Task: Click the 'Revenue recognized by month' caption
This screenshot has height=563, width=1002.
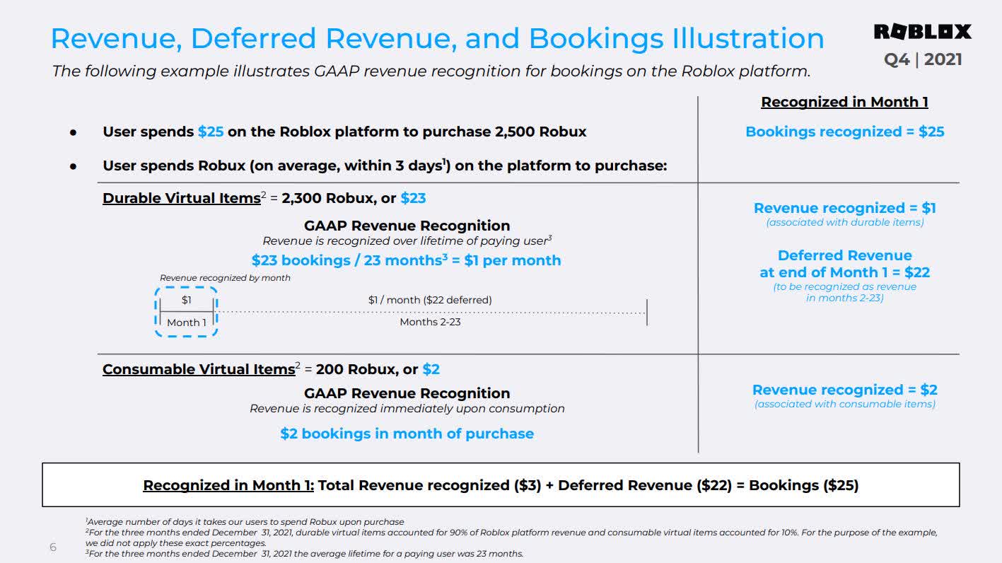Action: (225, 278)
